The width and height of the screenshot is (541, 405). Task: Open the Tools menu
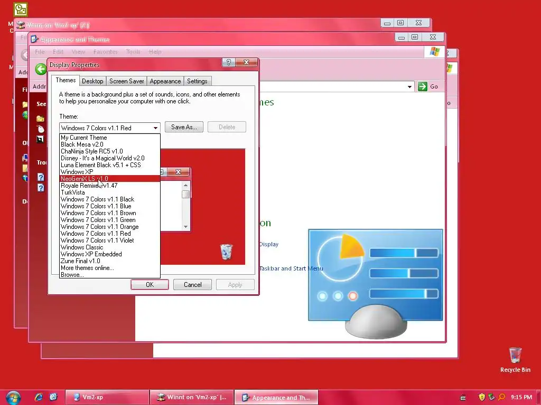click(x=133, y=52)
